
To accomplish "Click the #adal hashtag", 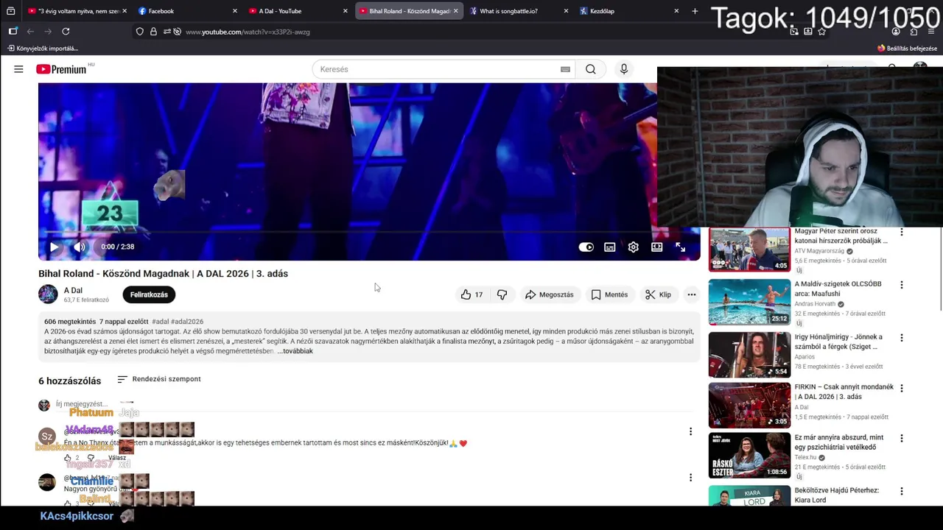I will click(x=160, y=322).
